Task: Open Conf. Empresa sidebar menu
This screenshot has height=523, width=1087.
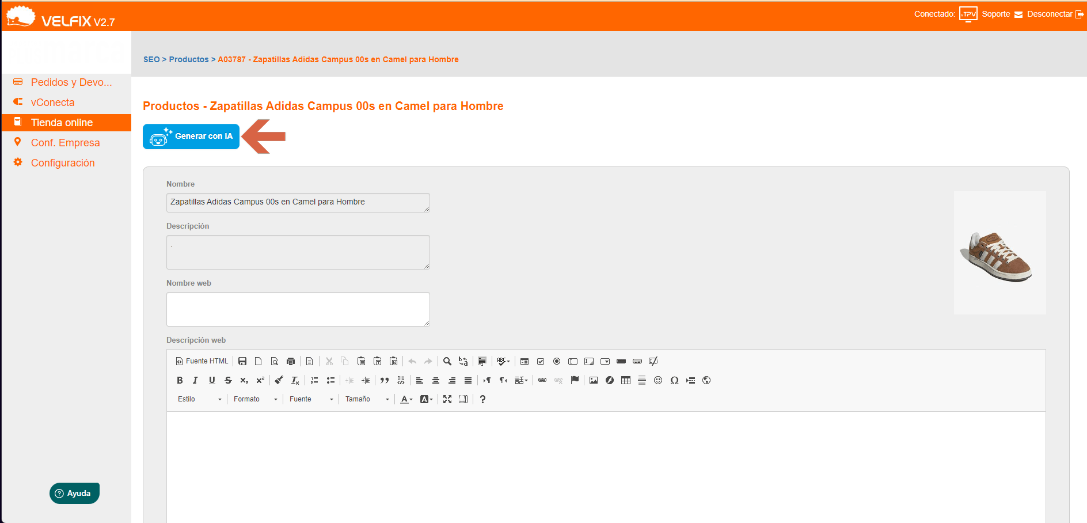Action: coord(65,143)
